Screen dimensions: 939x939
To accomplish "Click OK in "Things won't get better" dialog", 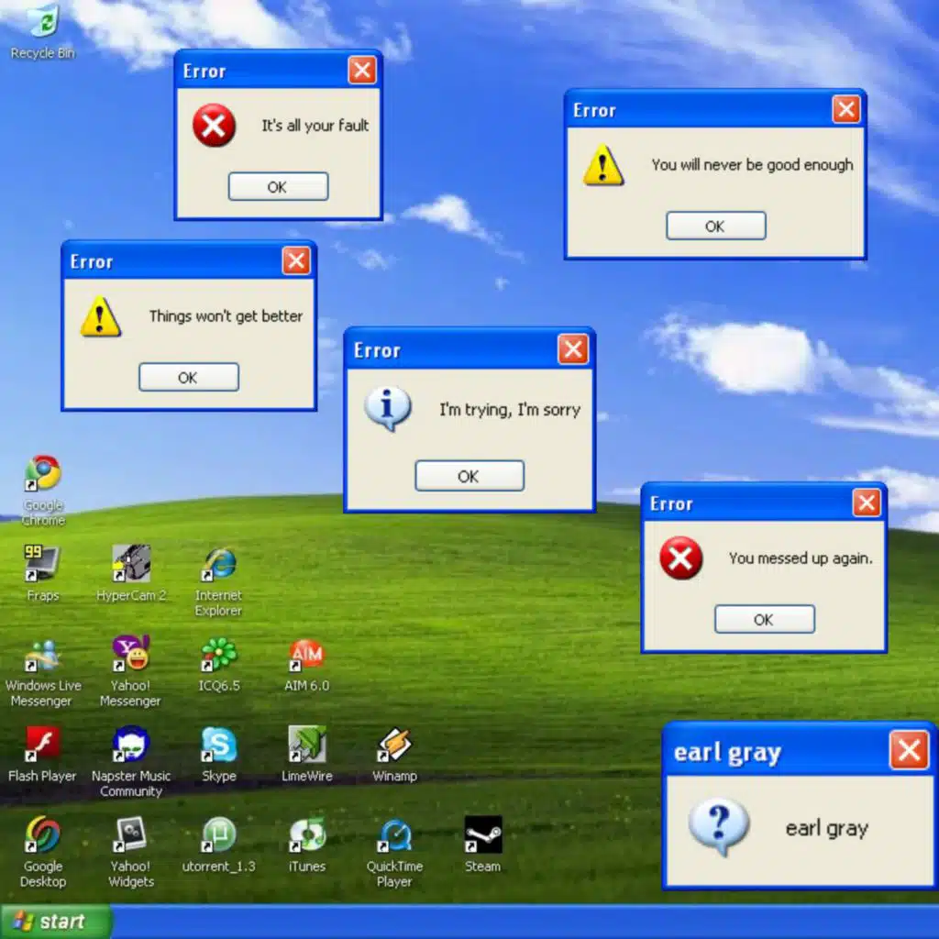I will point(189,377).
